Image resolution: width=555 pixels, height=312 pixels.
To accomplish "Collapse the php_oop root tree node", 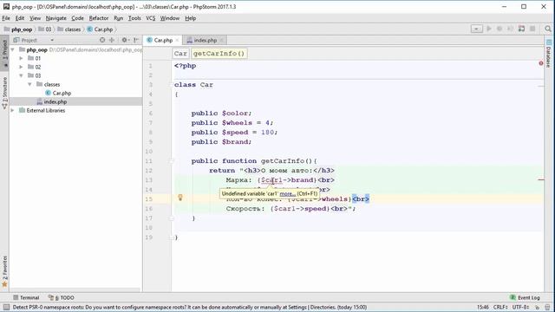I will click(x=13, y=49).
